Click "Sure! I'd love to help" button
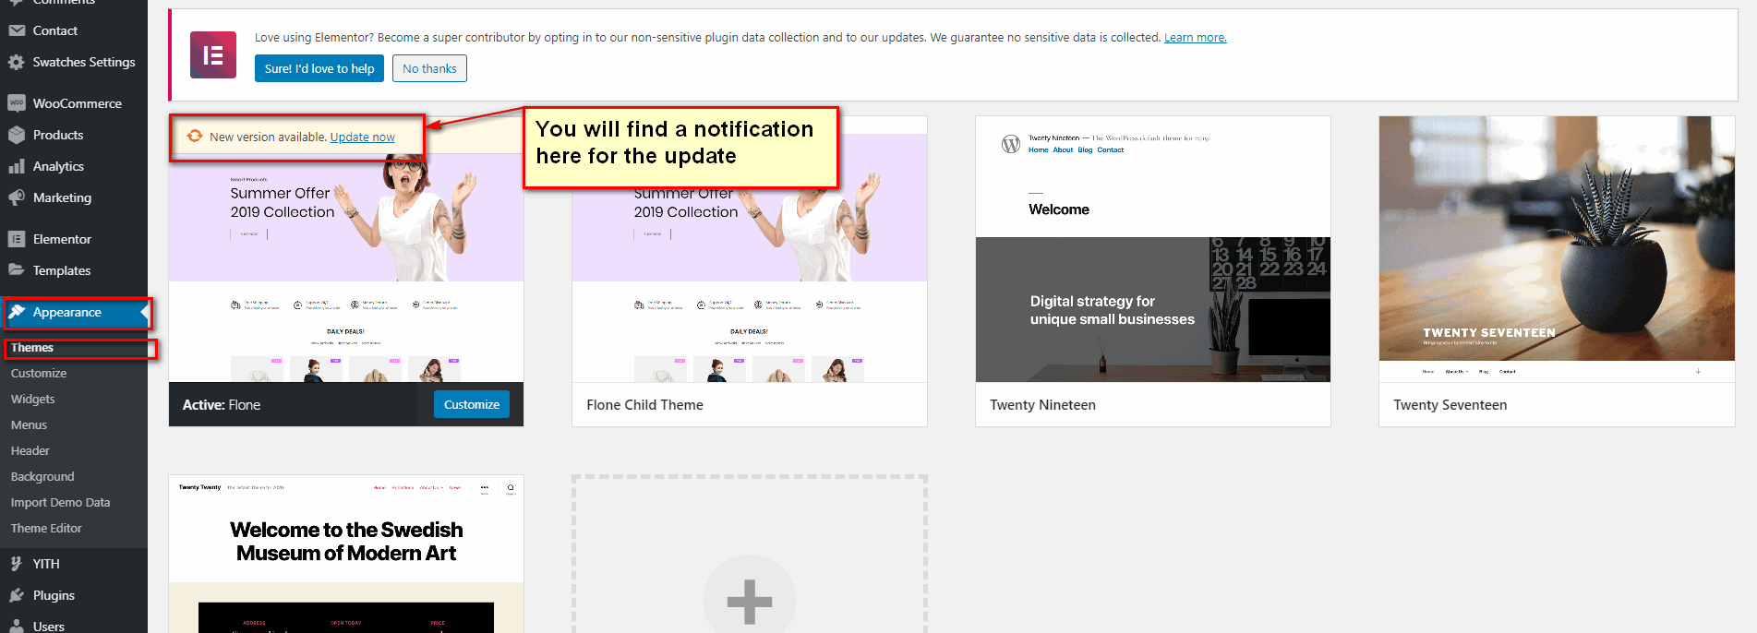The width and height of the screenshot is (1757, 633). coord(319,68)
